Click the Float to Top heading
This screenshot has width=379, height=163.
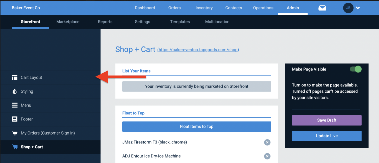[x=133, y=113]
